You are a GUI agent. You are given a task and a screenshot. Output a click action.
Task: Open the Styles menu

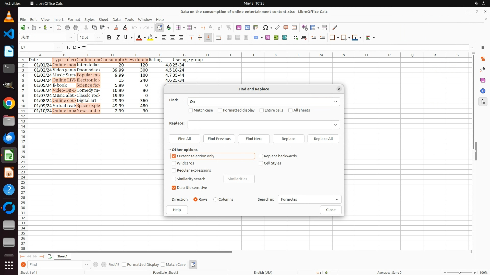tap(89, 20)
